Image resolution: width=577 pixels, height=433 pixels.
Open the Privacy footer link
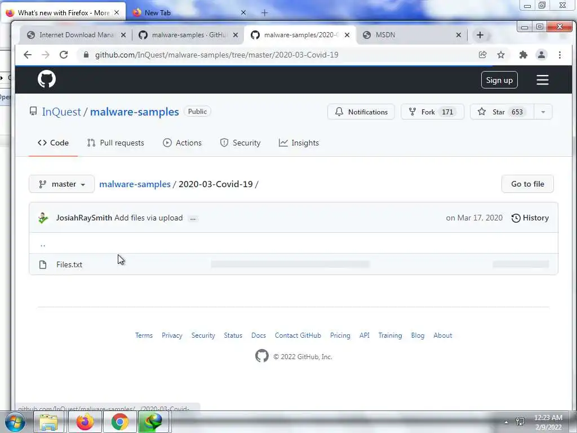coord(172,335)
